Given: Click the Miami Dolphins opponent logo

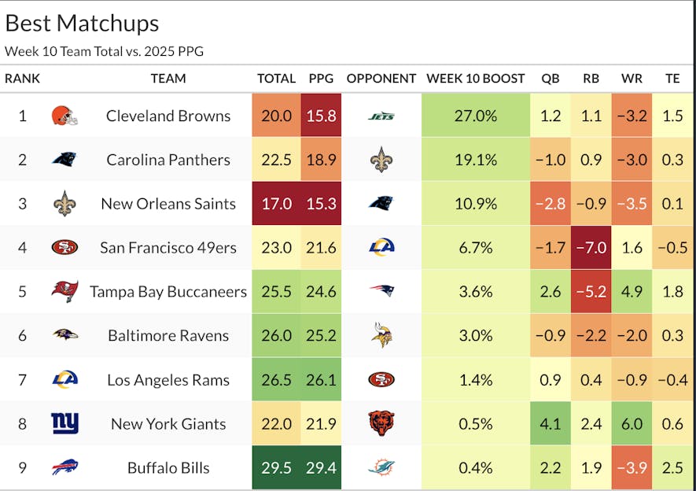Looking at the screenshot, I should (381, 467).
